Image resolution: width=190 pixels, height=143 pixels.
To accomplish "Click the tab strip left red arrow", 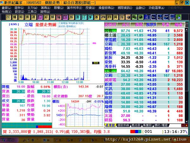I will point(183,126).
